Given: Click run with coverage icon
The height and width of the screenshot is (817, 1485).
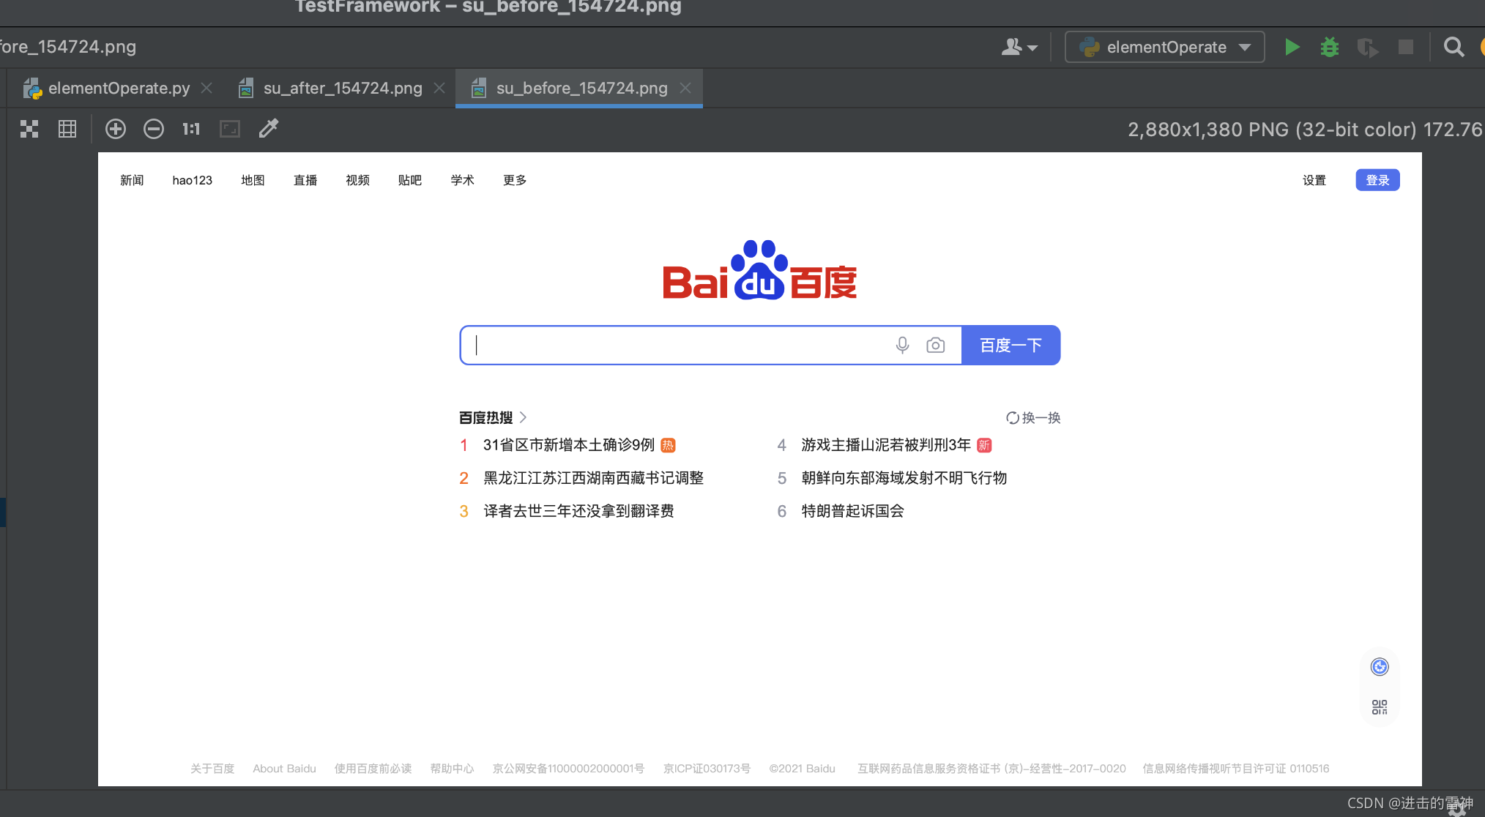Looking at the screenshot, I should [1366, 48].
